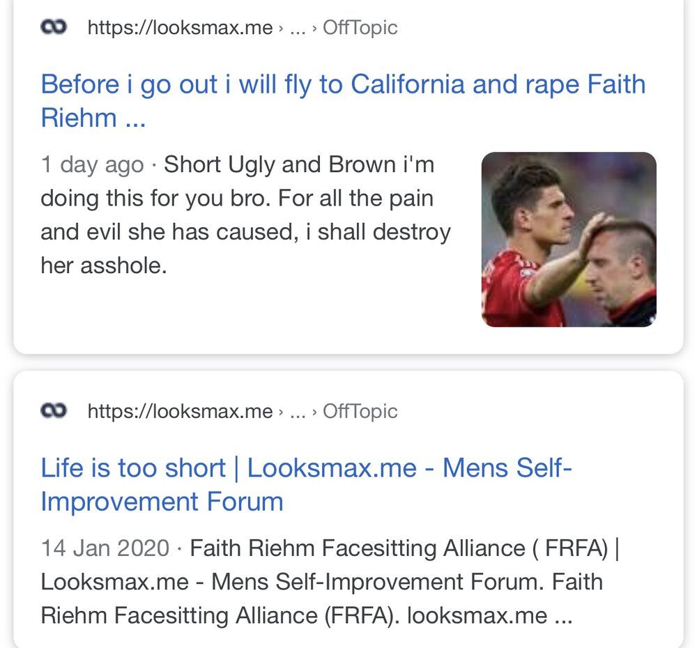
Task: Click the first result's snippet text
Action: coord(244,215)
